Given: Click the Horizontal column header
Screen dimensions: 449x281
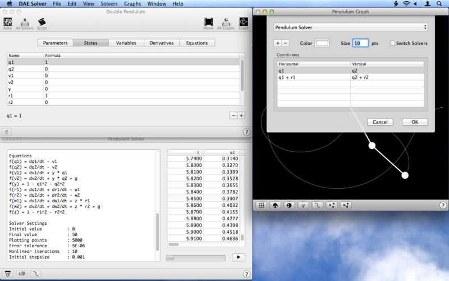Looking at the screenshot, I should click(314, 64).
